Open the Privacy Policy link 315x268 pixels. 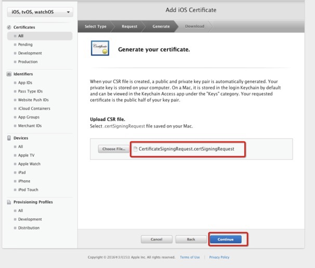(219, 257)
